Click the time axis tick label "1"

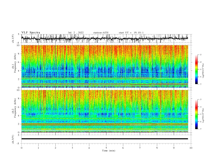[x=38, y=148]
